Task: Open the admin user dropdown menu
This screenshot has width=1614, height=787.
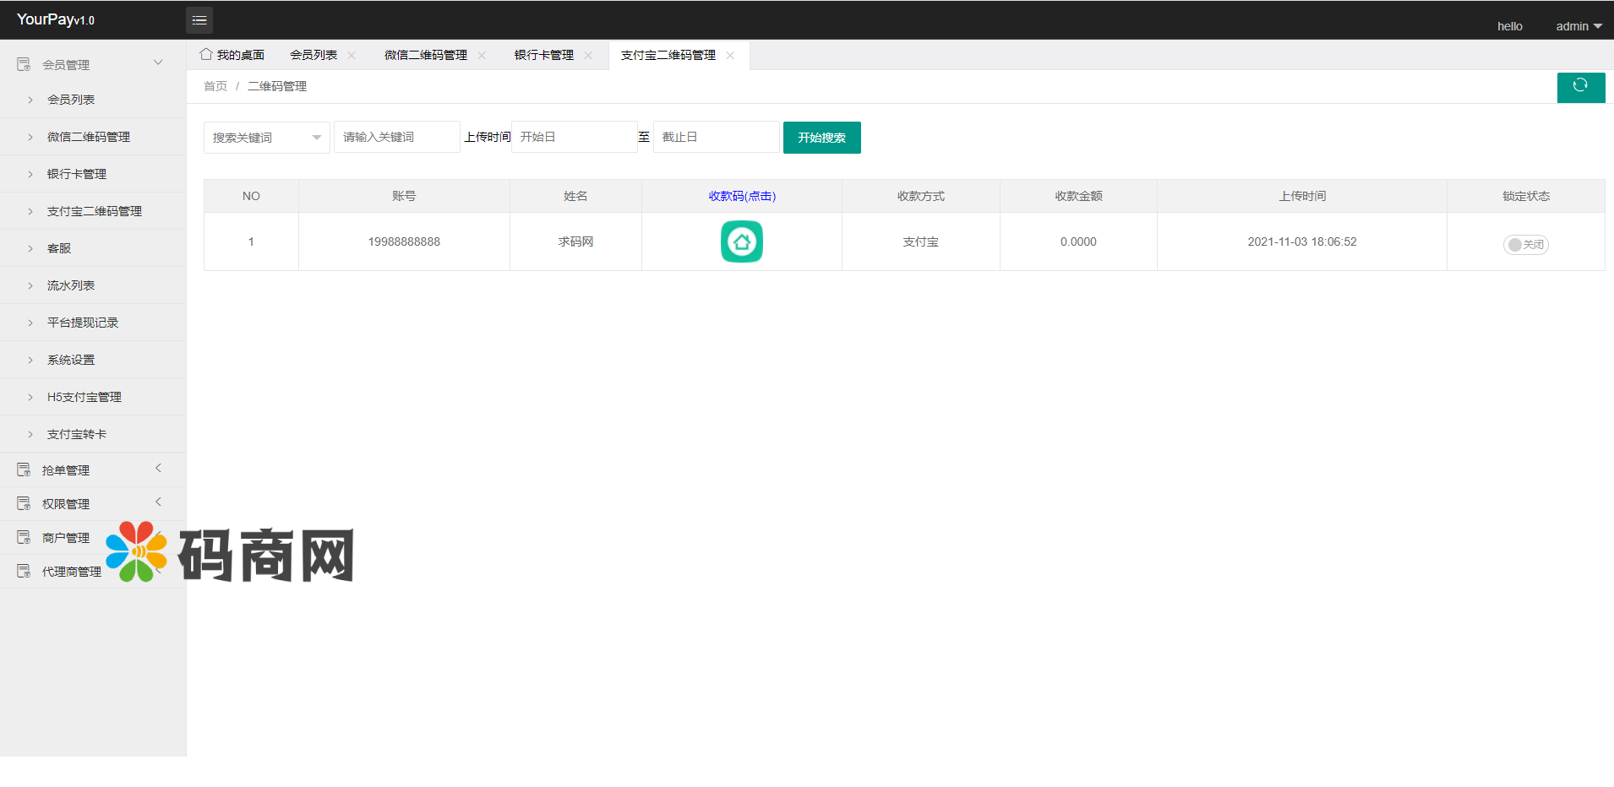Action: (1578, 26)
